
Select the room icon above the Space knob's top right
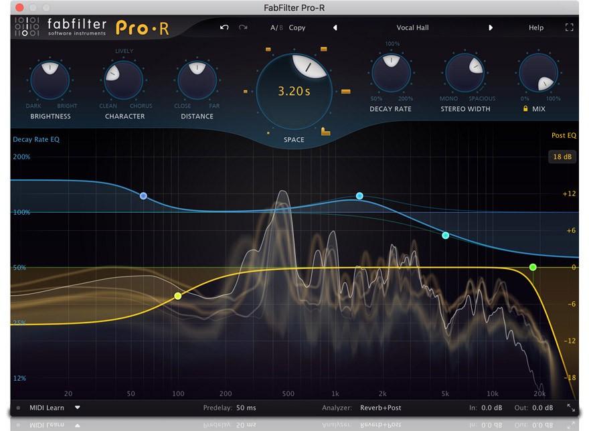point(323,49)
